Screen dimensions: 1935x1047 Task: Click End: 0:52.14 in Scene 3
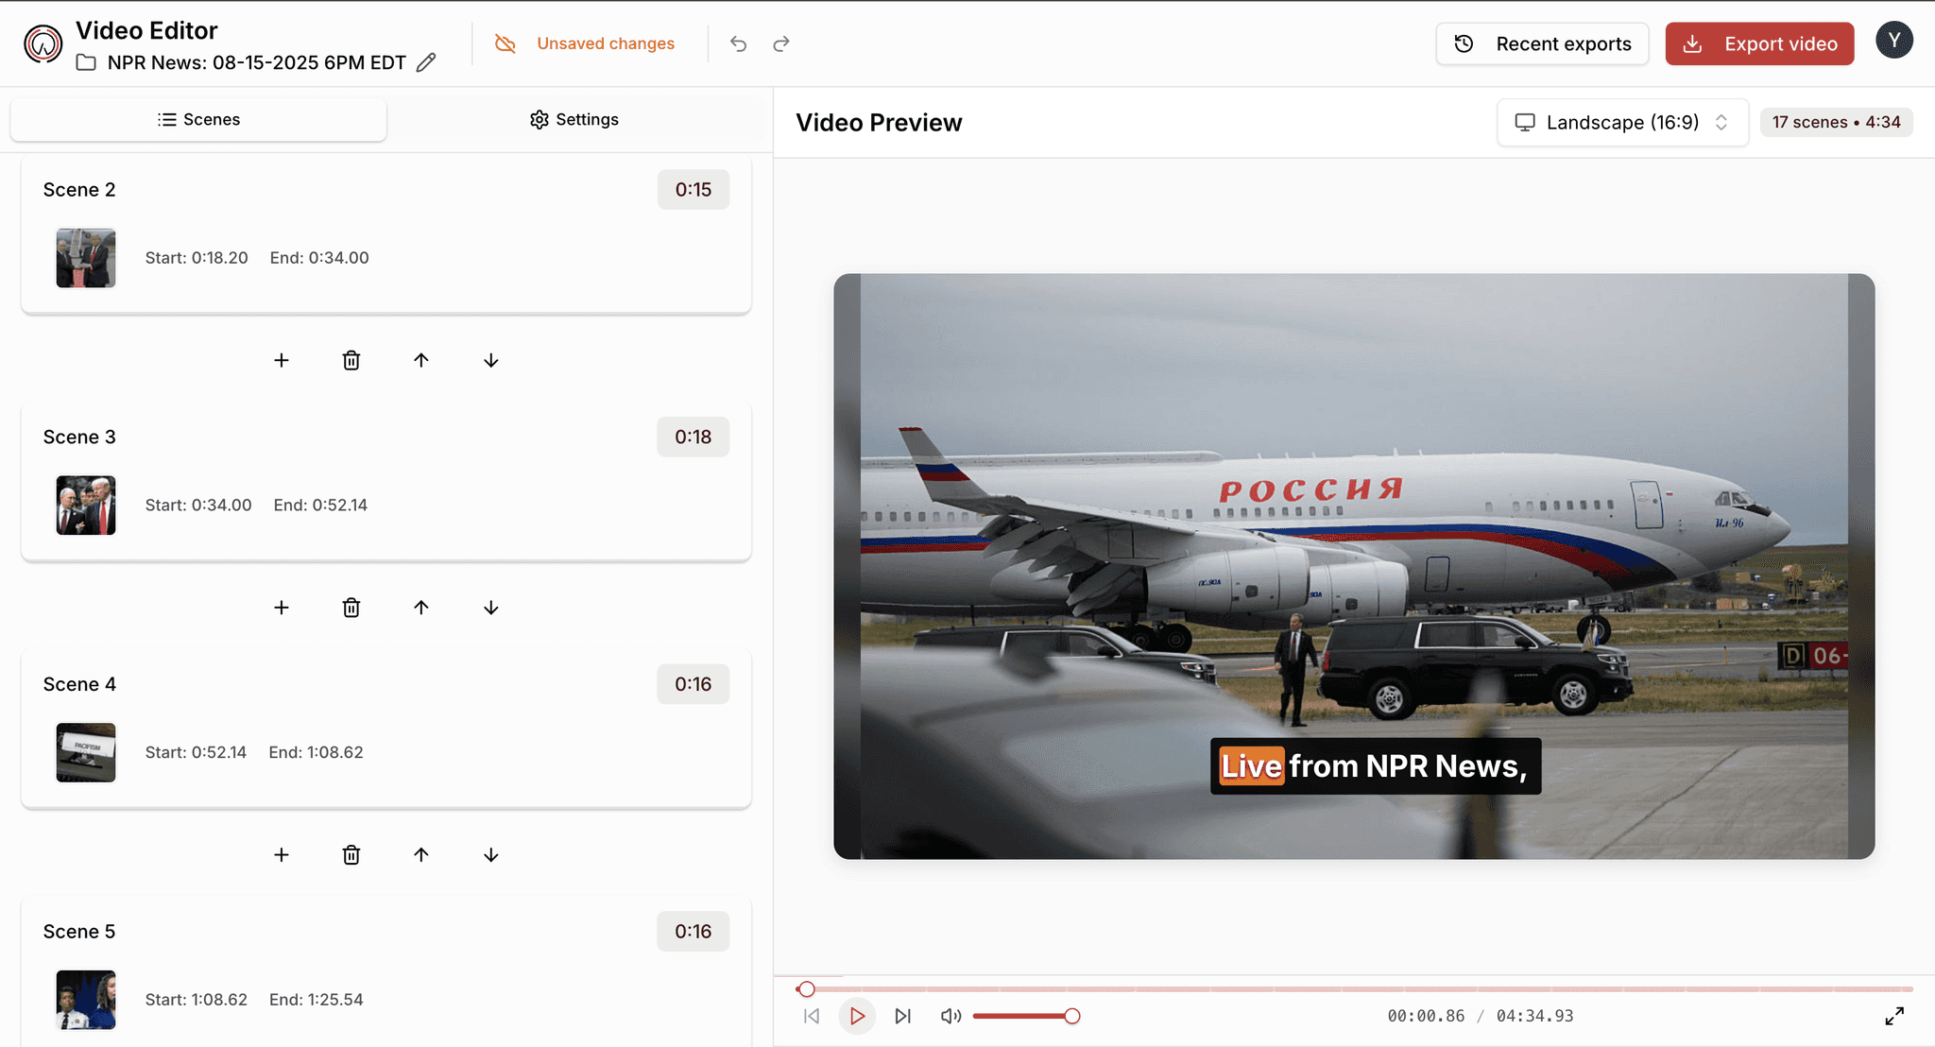(320, 506)
